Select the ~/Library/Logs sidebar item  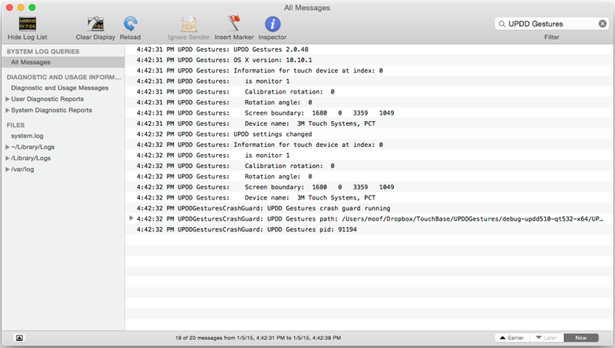click(32, 147)
